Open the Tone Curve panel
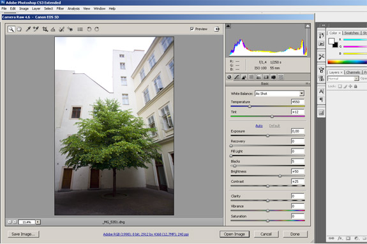The height and width of the screenshot is (244, 367). (237, 77)
